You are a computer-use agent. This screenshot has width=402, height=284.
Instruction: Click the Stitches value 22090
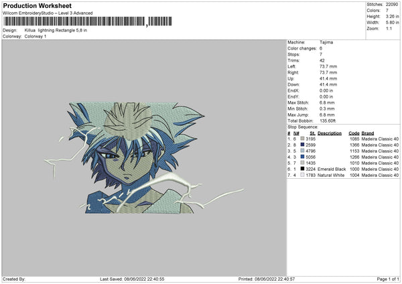392,5
